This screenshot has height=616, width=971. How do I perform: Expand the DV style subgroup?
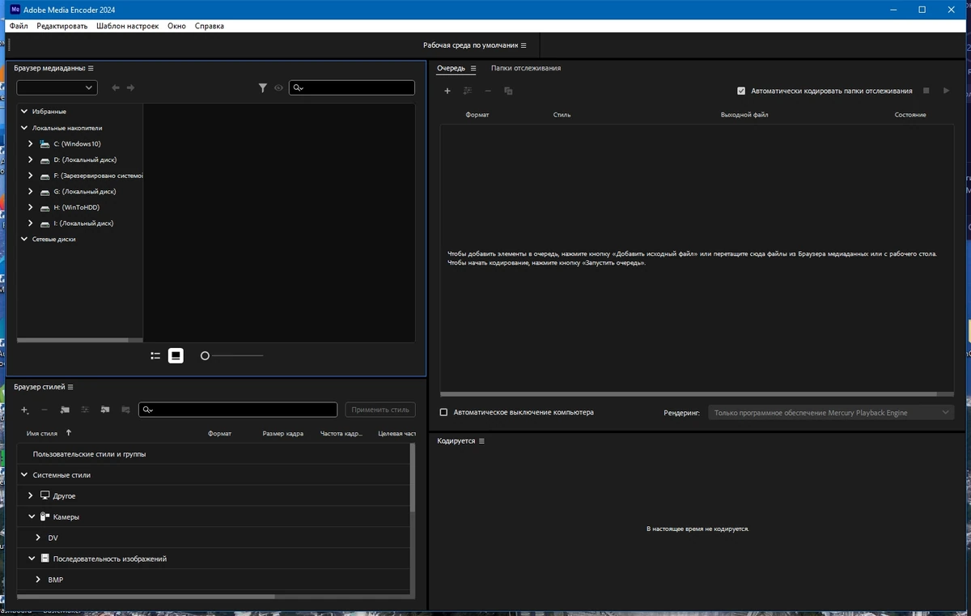[x=38, y=537]
